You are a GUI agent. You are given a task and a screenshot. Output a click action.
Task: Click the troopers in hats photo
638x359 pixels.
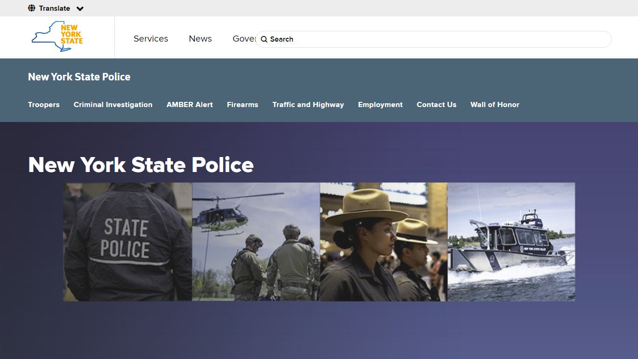click(383, 242)
